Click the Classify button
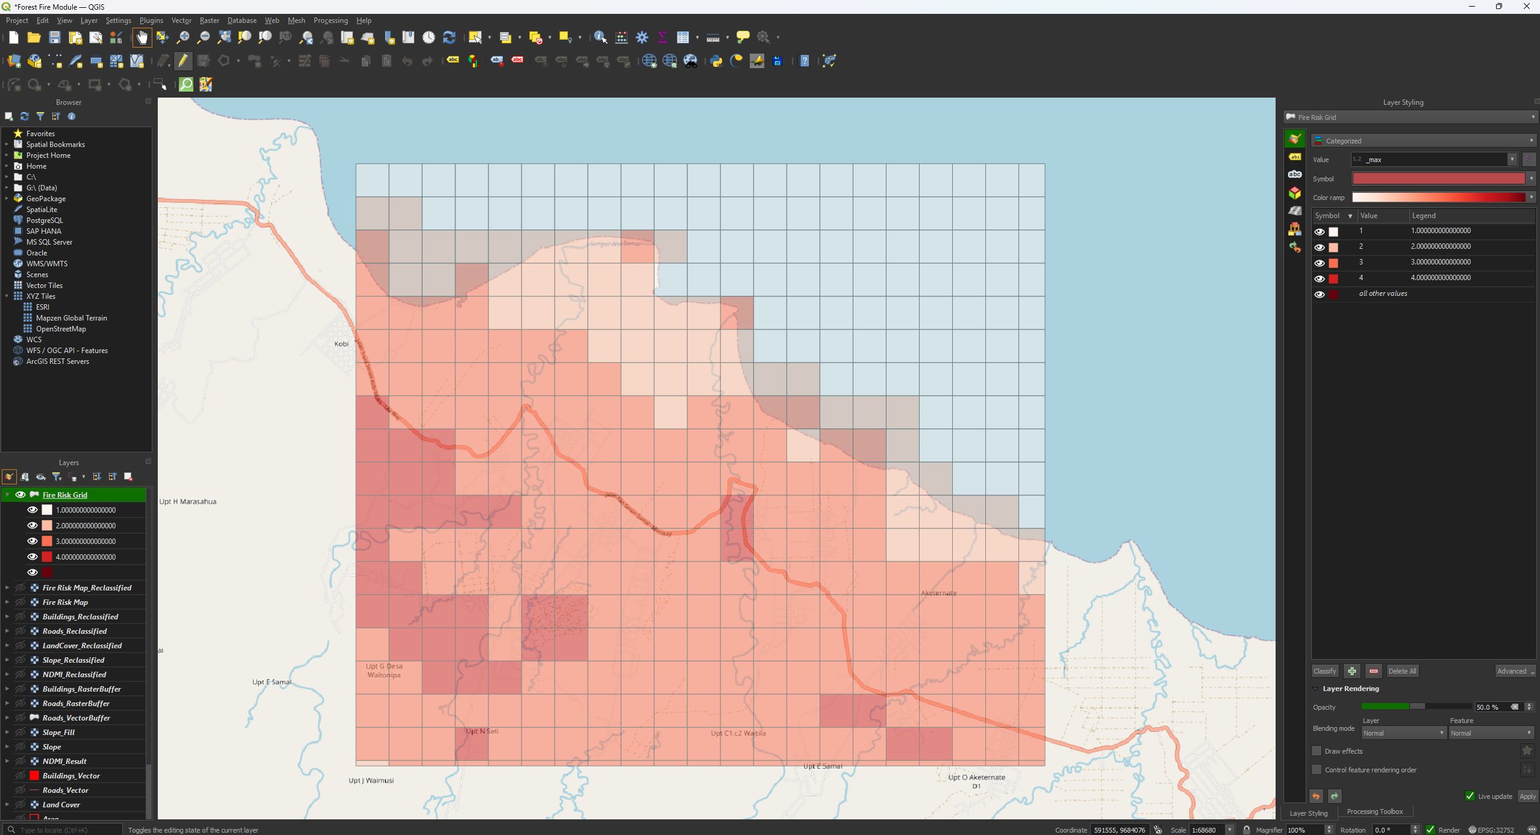 pos(1324,671)
